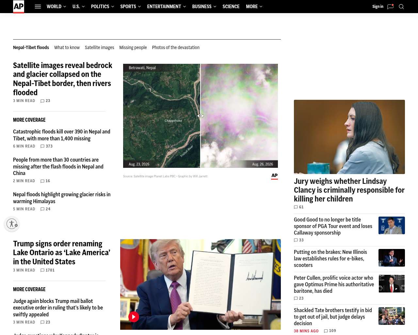Open comments icon for Peter Cullen story
Image resolution: width=418 pixels, height=335 pixels.
(296, 299)
